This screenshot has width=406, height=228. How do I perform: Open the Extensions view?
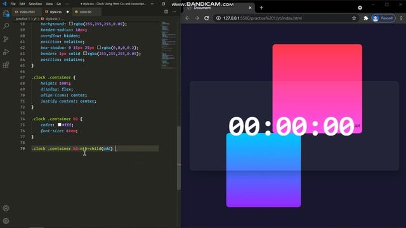[x=6, y=65]
